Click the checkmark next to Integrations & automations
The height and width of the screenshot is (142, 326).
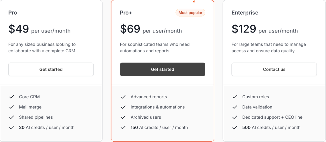[123, 107]
